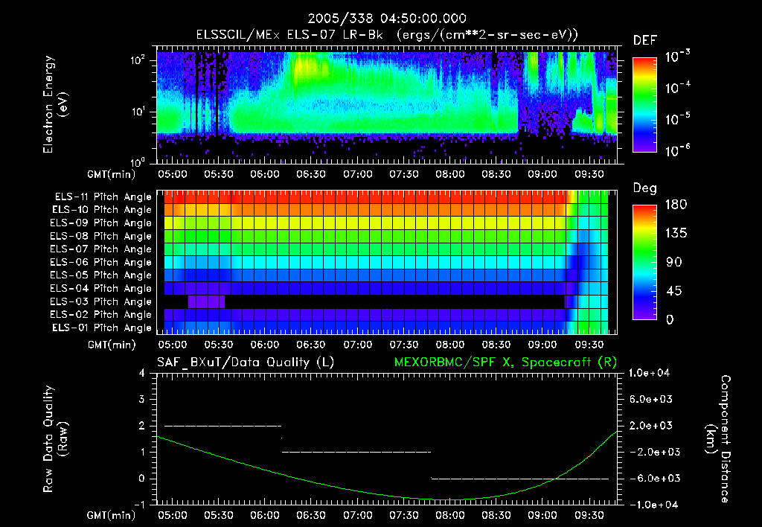The height and width of the screenshot is (527, 762).
Task: Click the plot title 2005/338 04:50:00.000
Action: point(387,19)
